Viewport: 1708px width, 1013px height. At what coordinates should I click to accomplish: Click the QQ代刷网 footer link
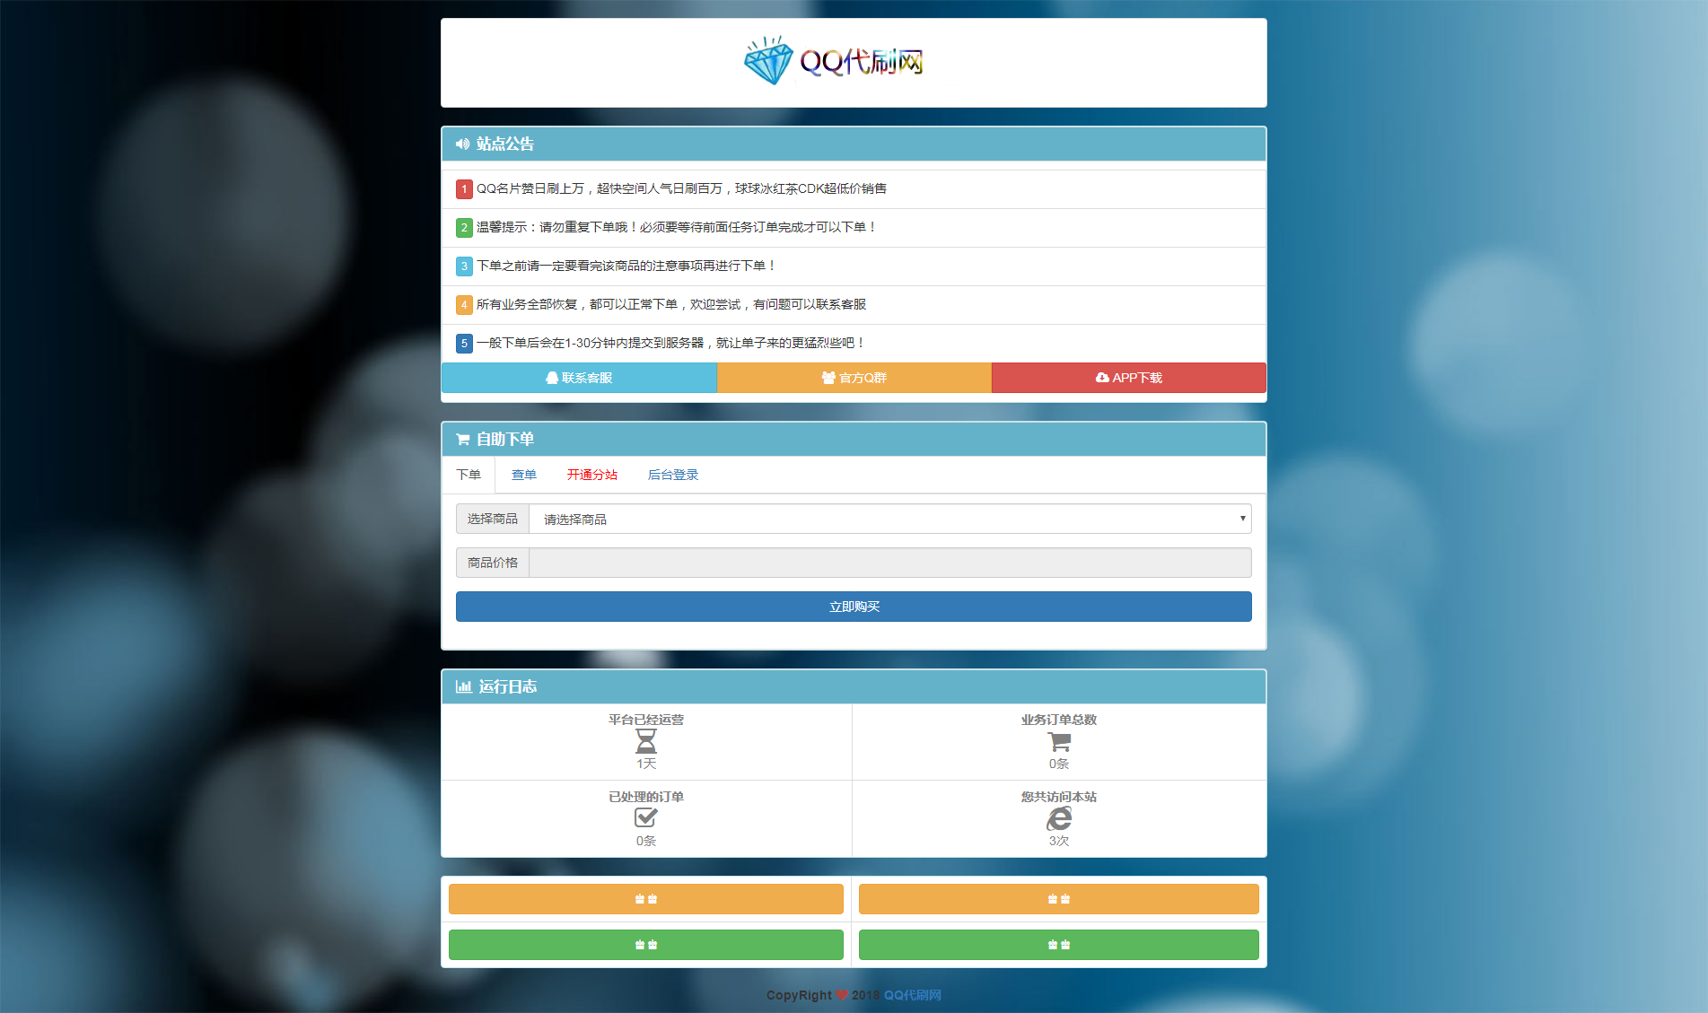[912, 995]
